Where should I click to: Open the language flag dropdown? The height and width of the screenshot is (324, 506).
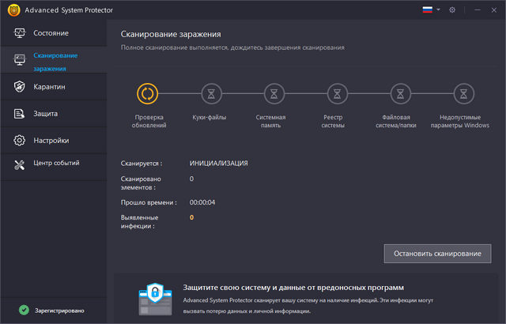pyautogui.click(x=431, y=10)
